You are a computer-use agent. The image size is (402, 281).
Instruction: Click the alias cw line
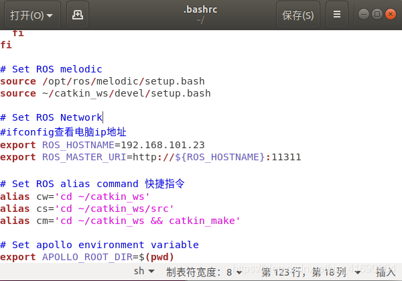75,196
